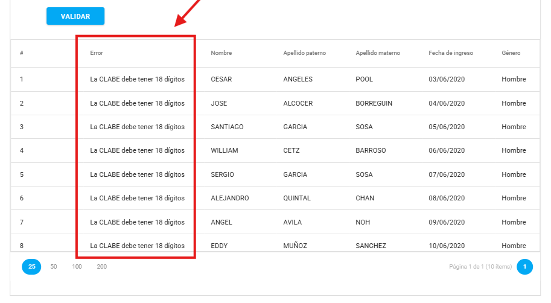Click the ALCOCER surname cell
Viewport: 551px width, 303px height.
[x=298, y=103]
